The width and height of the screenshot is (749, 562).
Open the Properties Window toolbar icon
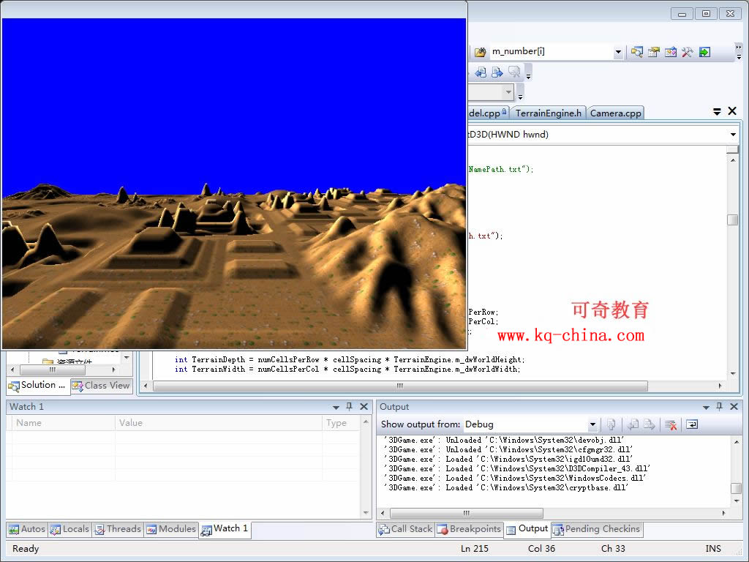(654, 52)
